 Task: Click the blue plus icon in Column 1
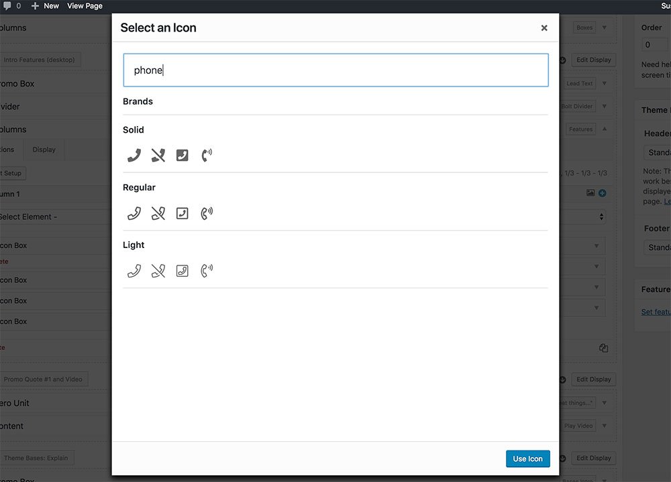[x=602, y=193]
